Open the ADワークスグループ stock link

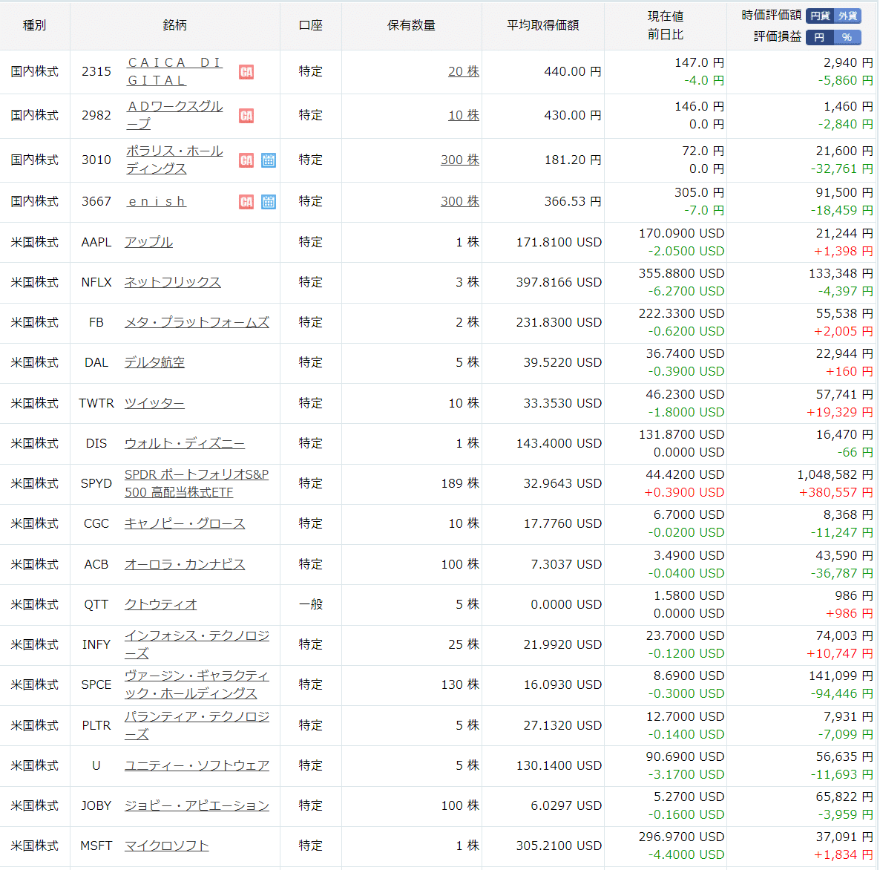coord(174,115)
